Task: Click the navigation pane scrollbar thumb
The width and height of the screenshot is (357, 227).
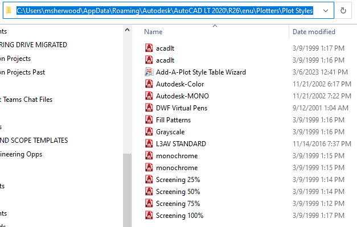Action: coord(128,190)
